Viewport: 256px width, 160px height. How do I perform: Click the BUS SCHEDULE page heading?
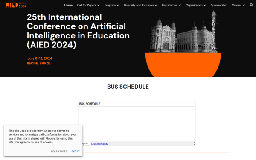pos(128,87)
